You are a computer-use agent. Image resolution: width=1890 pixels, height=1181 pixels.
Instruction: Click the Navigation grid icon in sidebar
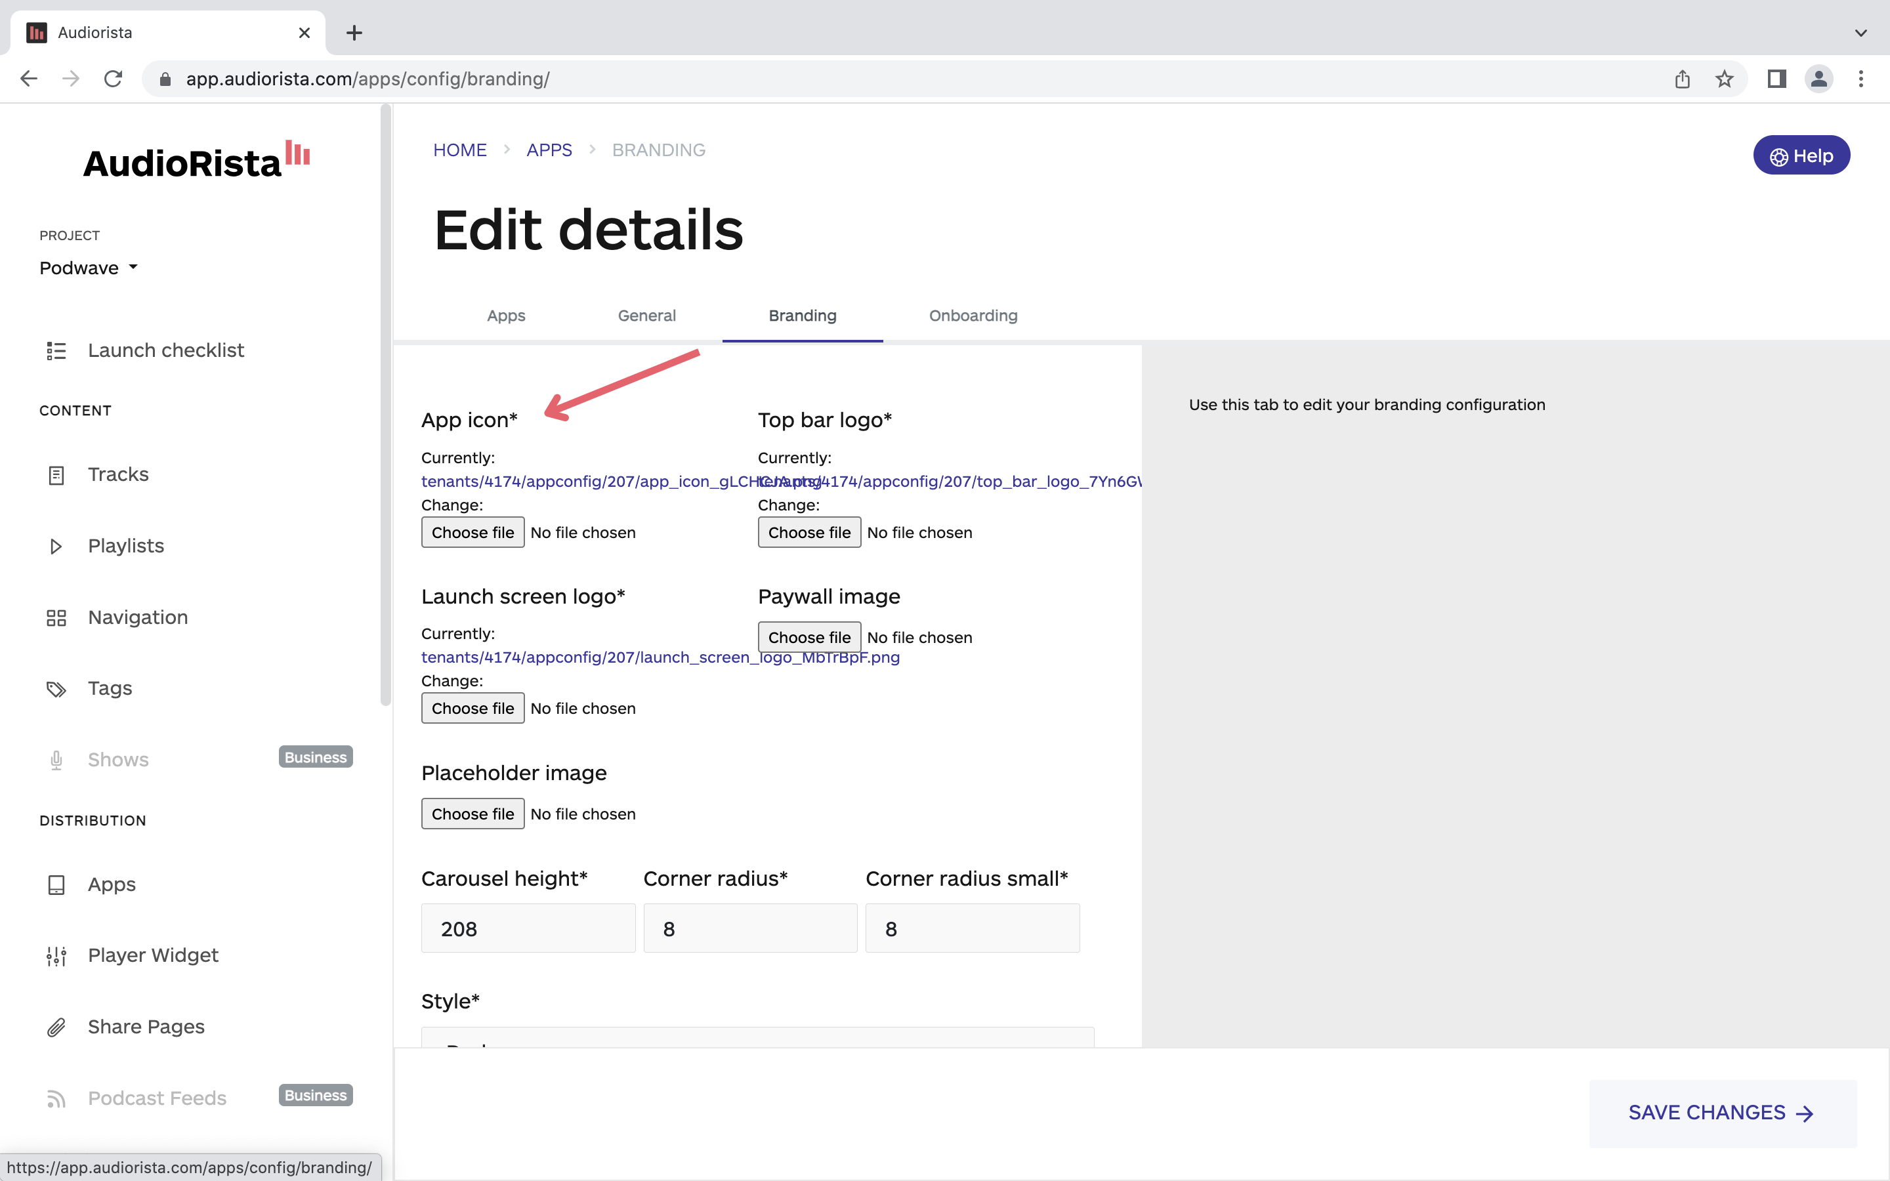coord(56,618)
